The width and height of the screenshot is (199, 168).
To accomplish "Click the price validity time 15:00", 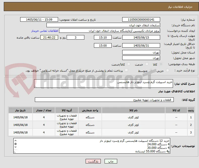I will pyautogui.click(x=103, y=45).
